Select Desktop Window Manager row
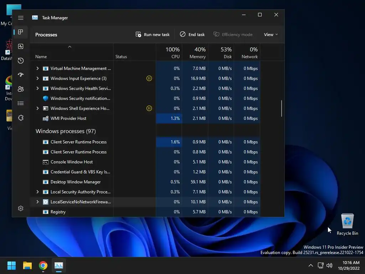Screen dimensions: 365x274 [x=145, y=182]
